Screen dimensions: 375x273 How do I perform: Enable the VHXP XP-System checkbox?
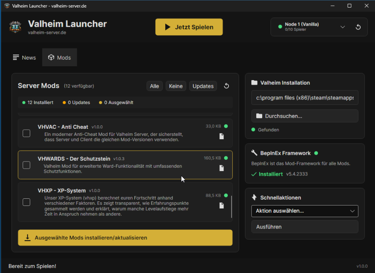tap(26, 202)
